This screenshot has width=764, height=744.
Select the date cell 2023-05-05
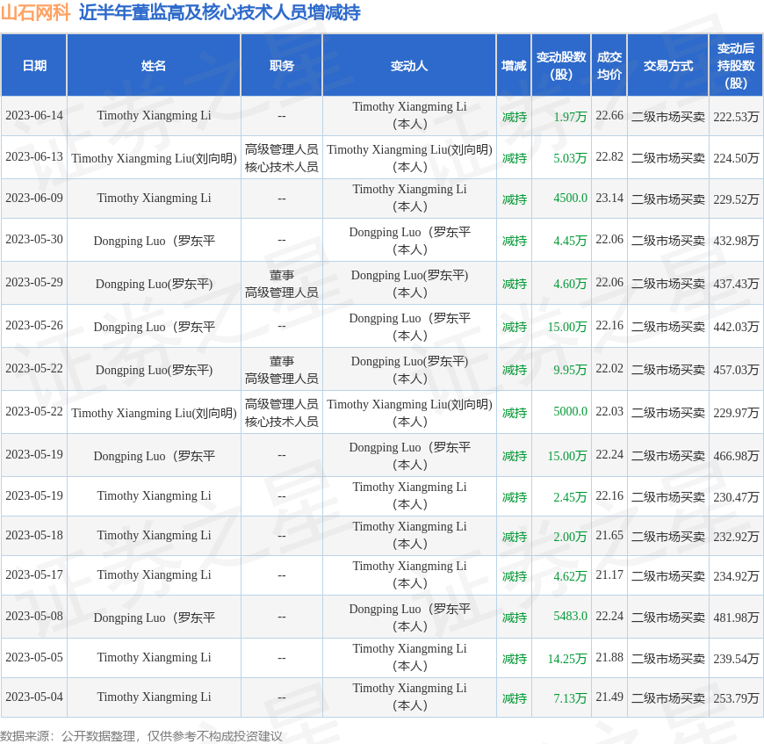point(34,658)
